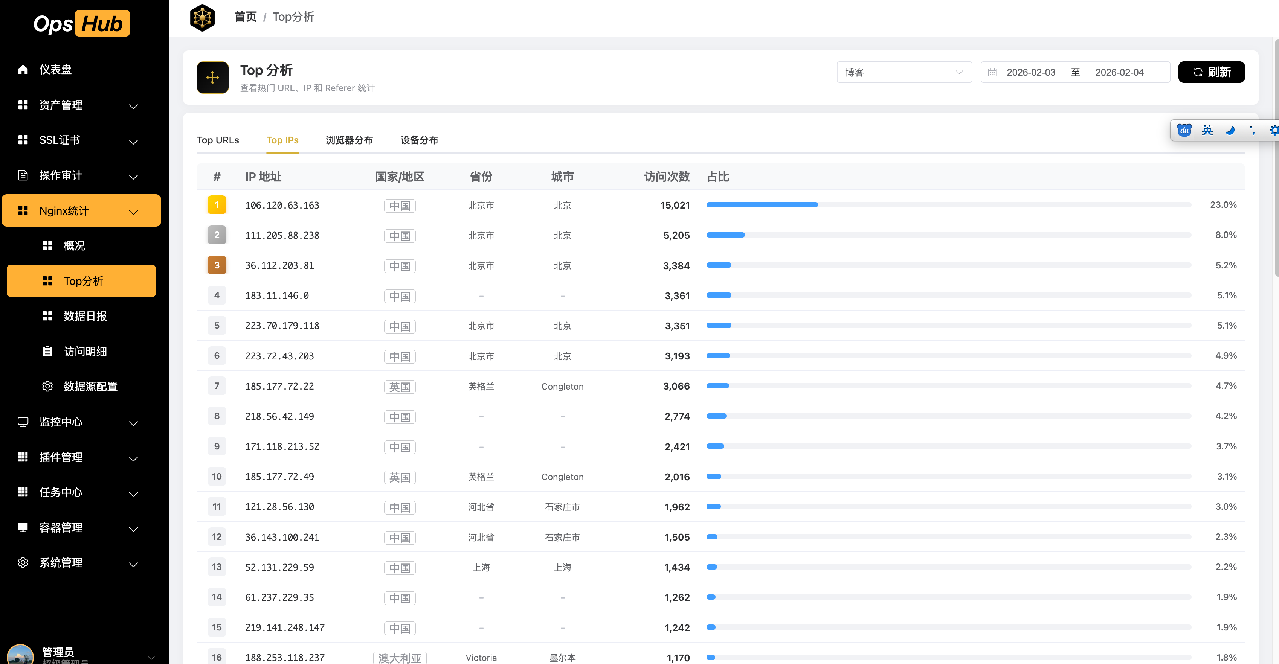
Task: Open 监控中心 monitoring center in sidebar
Action: tap(61, 422)
